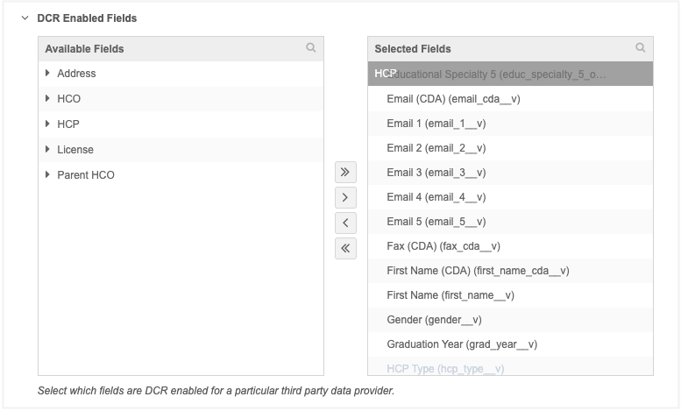Select the Graduation Year field
Viewport: 681px width, 411px height.
pos(461,344)
